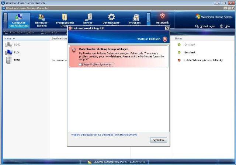Sort the list by the Name column header
Image resolution: width=236 pixels, height=165 pixels.
pyautogui.click(x=9, y=38)
